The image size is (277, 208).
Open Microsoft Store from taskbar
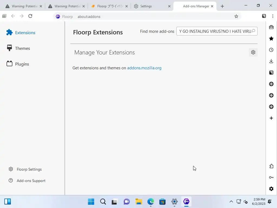[162, 201]
